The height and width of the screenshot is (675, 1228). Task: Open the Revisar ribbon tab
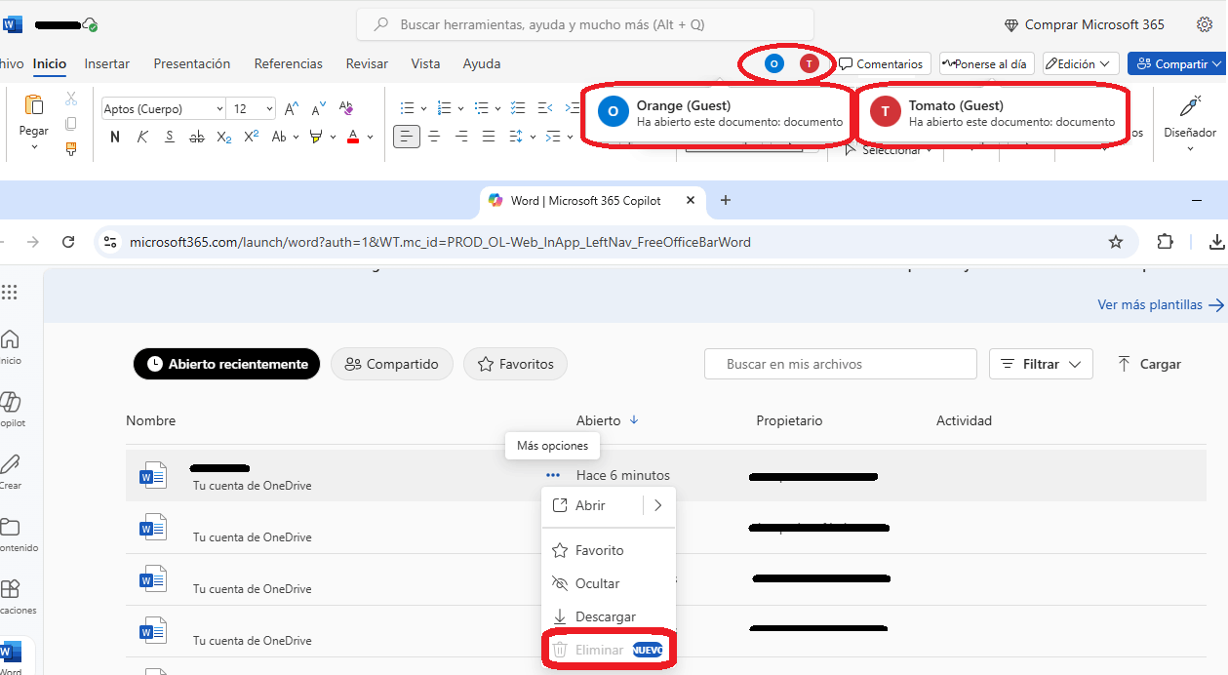(x=367, y=63)
